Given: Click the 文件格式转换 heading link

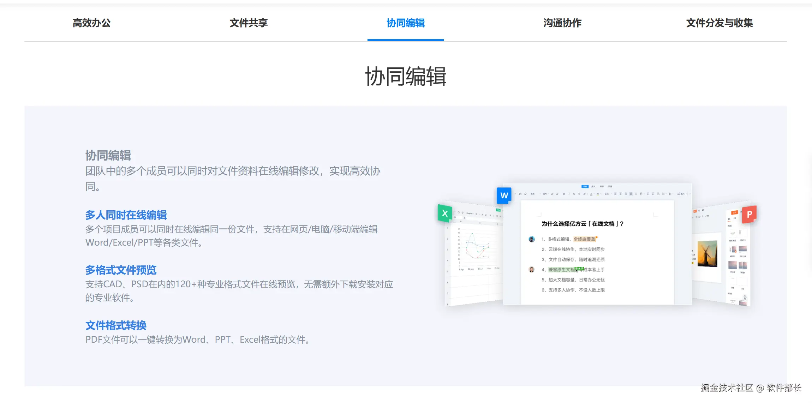Looking at the screenshot, I should [x=116, y=325].
